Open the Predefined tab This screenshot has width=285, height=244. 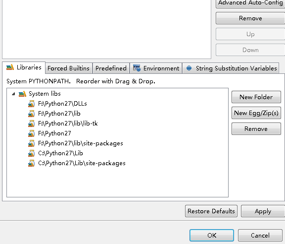(x=111, y=68)
